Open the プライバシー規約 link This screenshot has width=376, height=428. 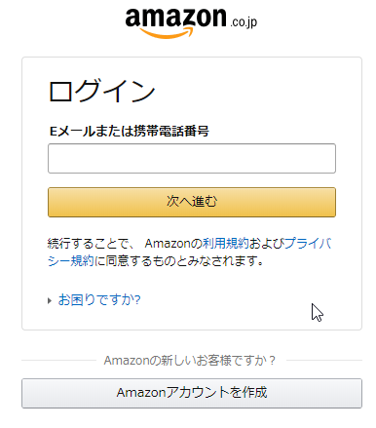[189, 252]
